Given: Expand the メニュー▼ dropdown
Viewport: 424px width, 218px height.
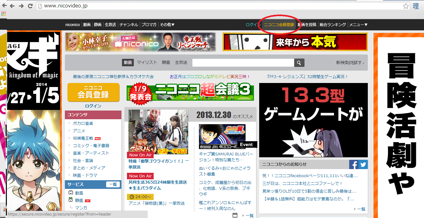Looking at the screenshot, I should (359, 25).
